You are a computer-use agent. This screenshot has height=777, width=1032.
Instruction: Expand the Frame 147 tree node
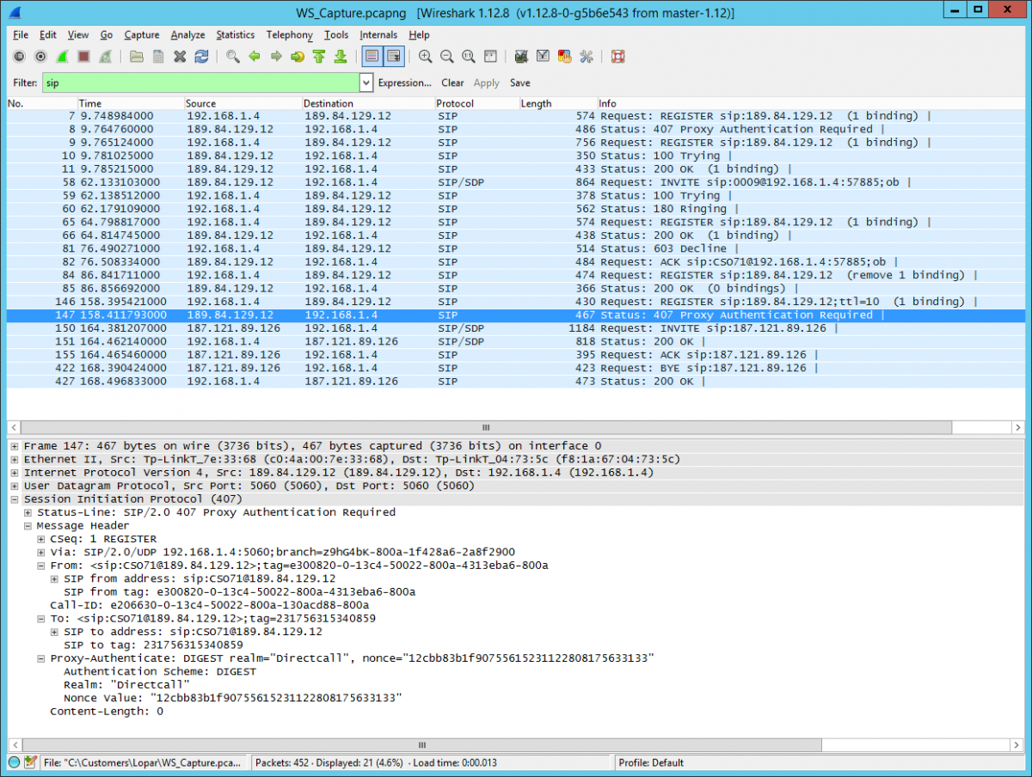15,446
